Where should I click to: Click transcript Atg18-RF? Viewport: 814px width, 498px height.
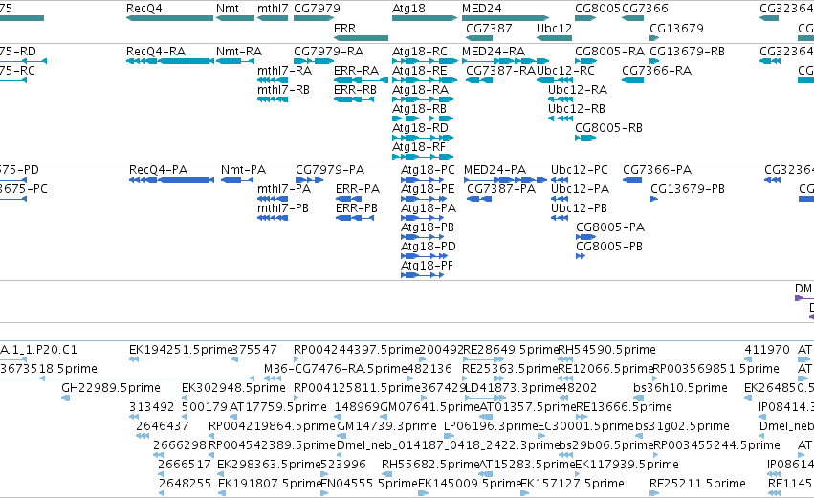pyautogui.click(x=423, y=157)
